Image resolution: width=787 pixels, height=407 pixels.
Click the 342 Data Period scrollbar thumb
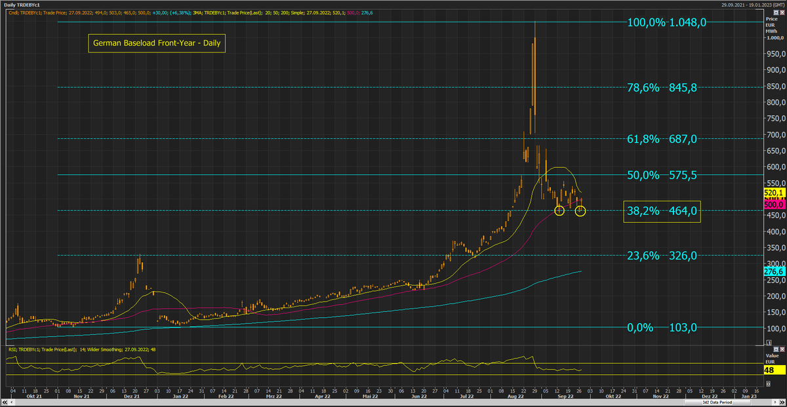click(717, 402)
